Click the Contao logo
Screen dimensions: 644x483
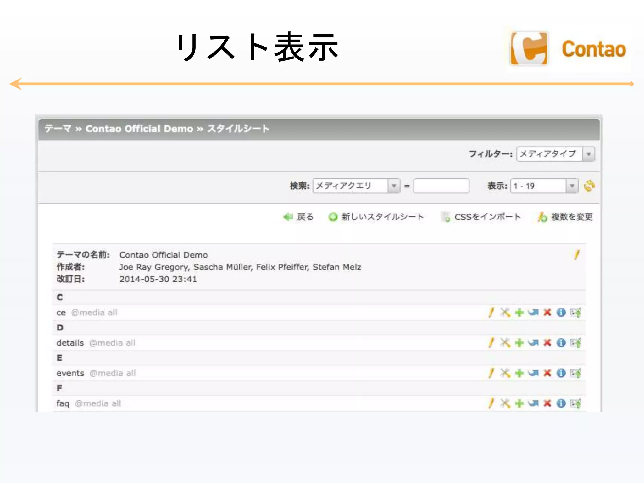tap(568, 49)
